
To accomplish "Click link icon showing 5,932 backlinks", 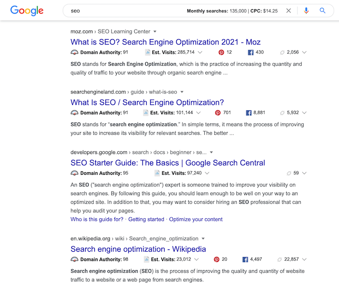I will pos(282,113).
